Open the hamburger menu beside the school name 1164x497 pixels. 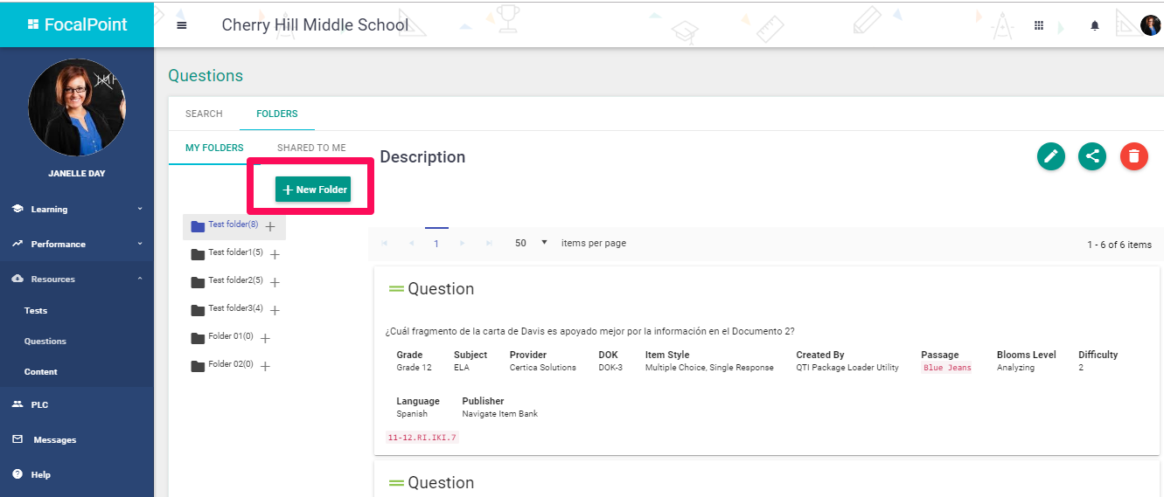(x=182, y=25)
